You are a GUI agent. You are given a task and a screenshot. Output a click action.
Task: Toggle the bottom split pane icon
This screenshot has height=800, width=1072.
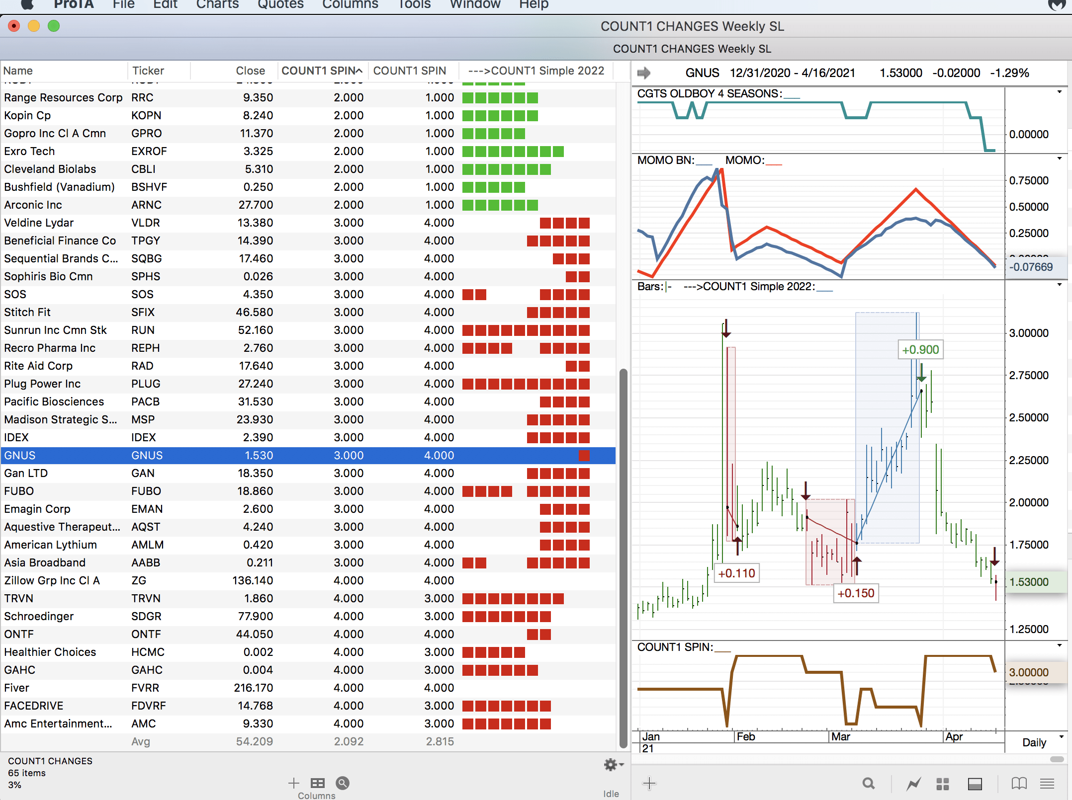975,784
